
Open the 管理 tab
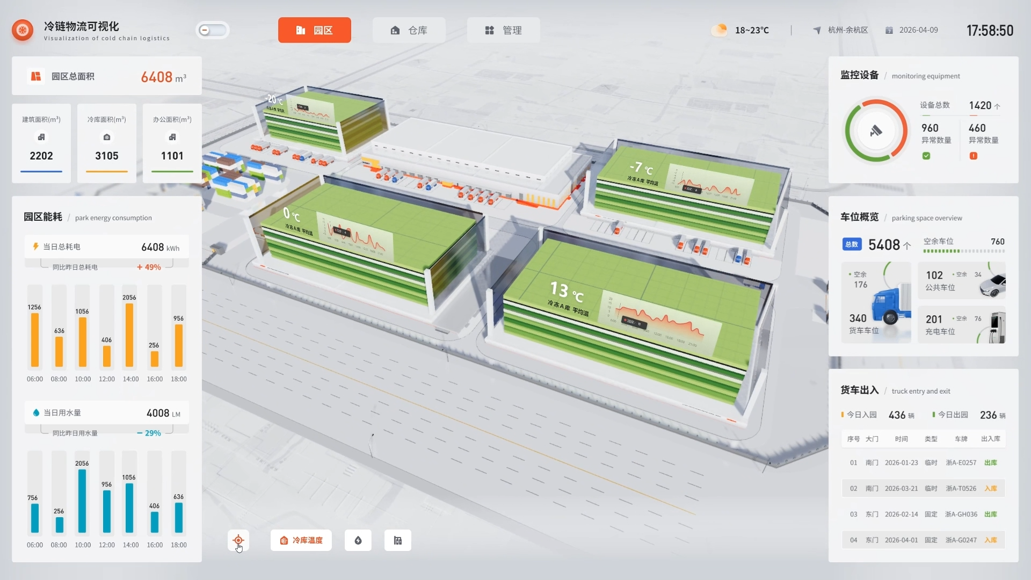(504, 30)
